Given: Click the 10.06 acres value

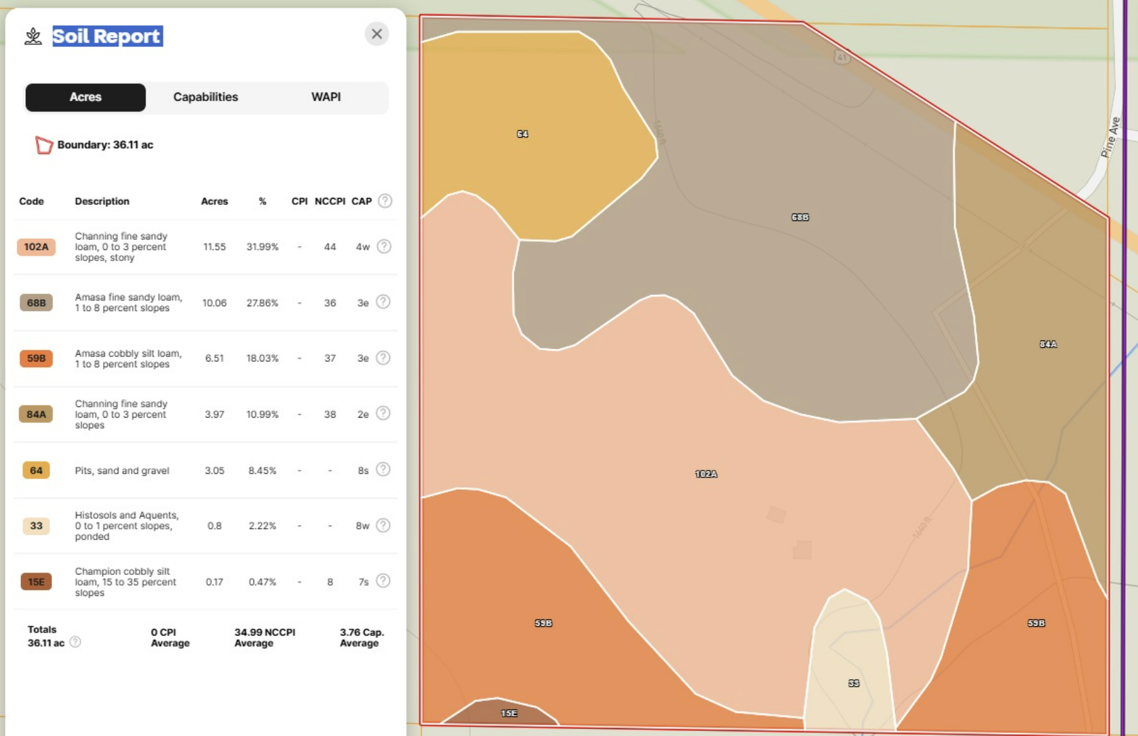Looking at the screenshot, I should click(x=215, y=303).
